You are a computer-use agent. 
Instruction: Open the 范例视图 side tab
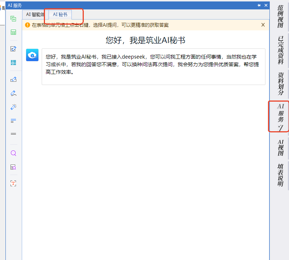(x=280, y=17)
